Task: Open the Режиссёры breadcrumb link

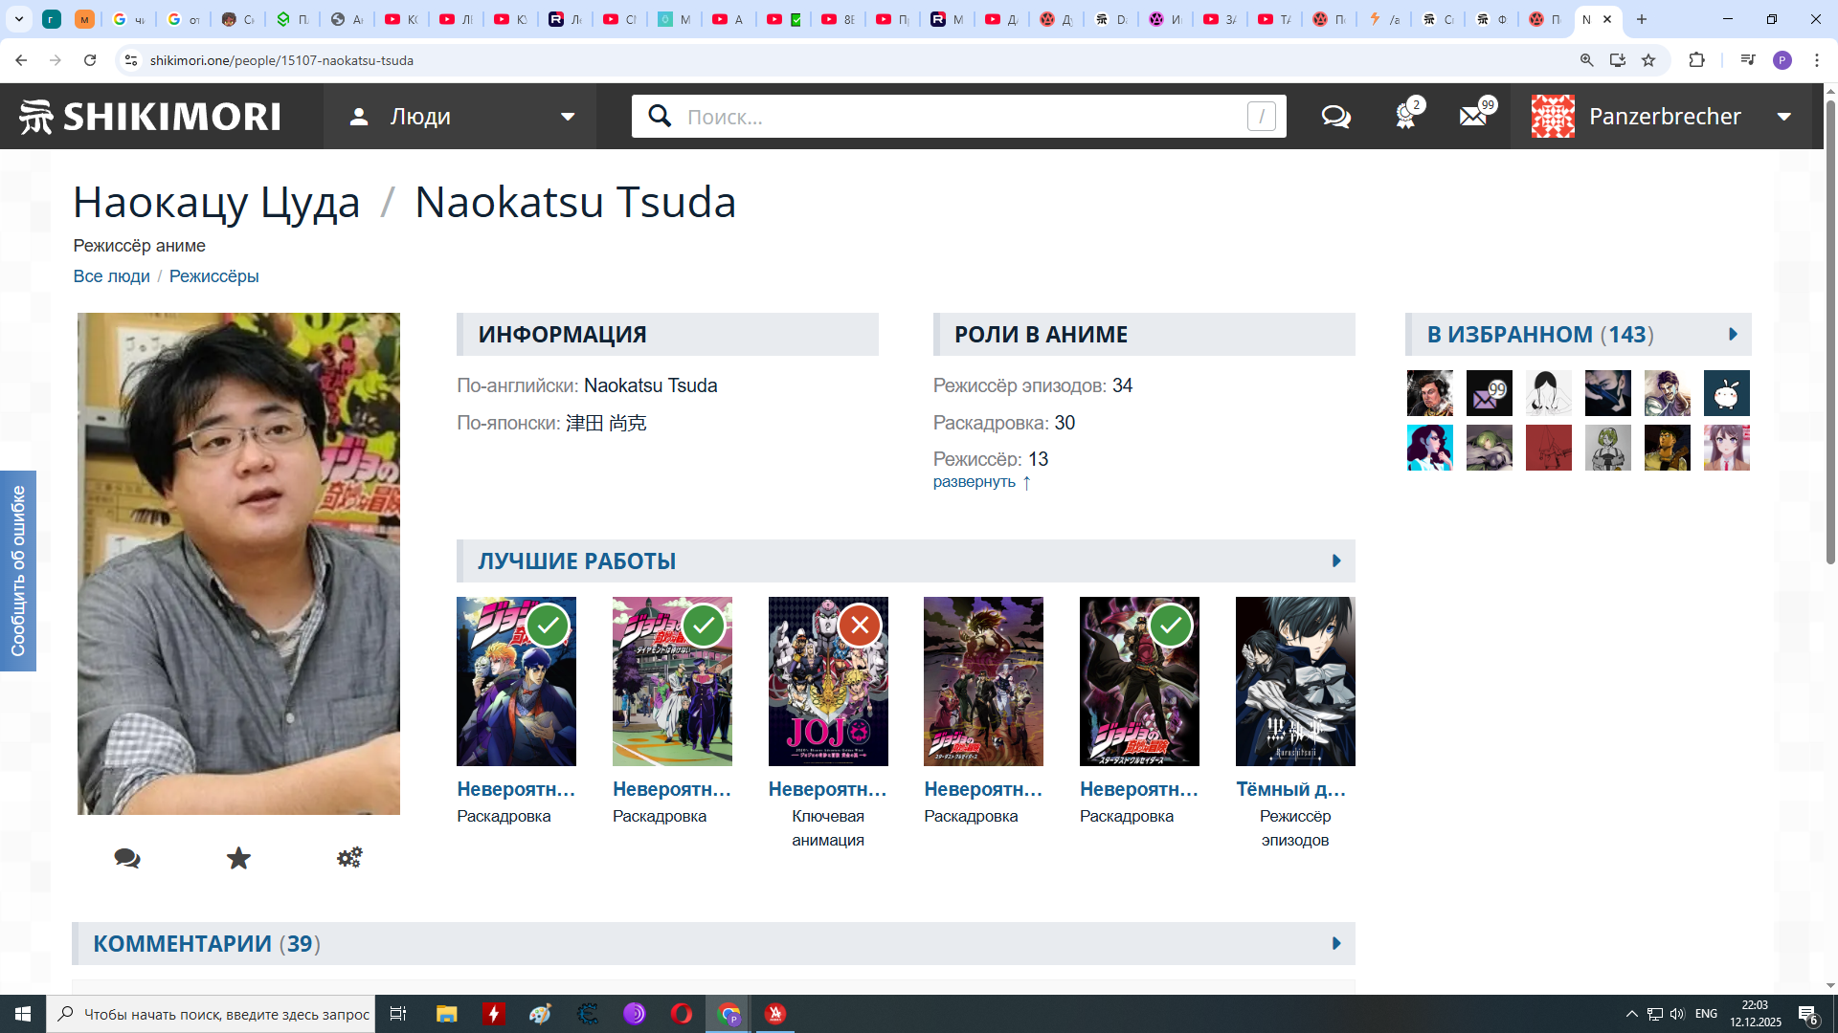Action: pyautogui.click(x=213, y=276)
